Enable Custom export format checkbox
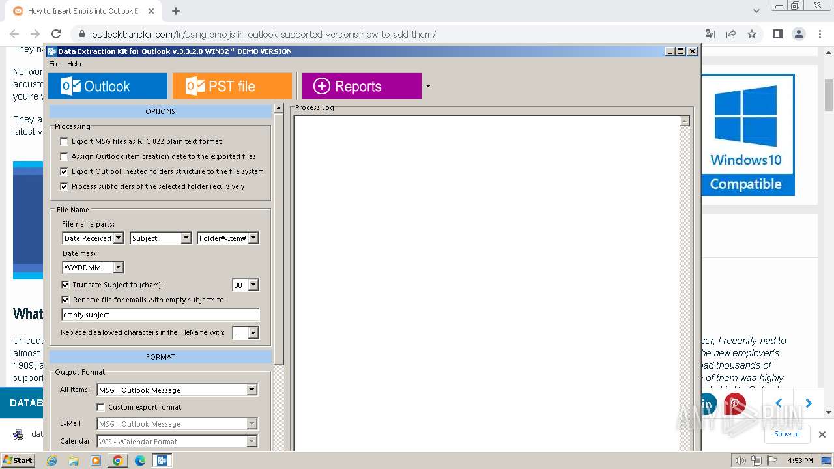Viewport: 834px width, 469px height. [100, 407]
